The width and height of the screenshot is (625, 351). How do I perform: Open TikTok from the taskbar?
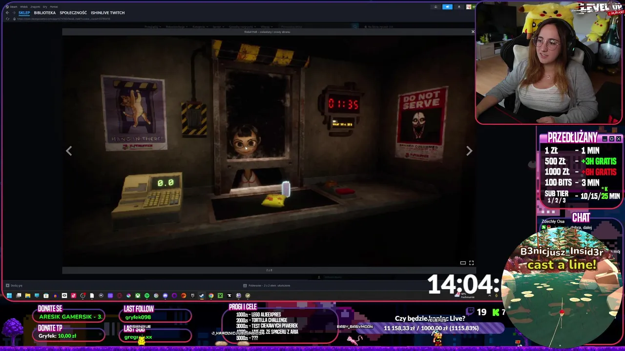click(x=74, y=295)
